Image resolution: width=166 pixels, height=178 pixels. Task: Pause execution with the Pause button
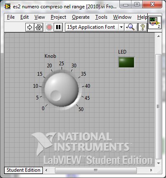[x=58, y=27]
